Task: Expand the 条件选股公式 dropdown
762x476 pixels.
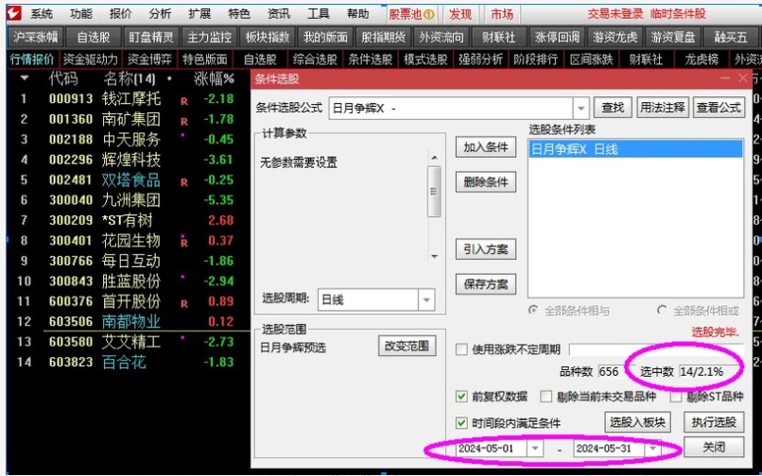Action: click(580, 109)
